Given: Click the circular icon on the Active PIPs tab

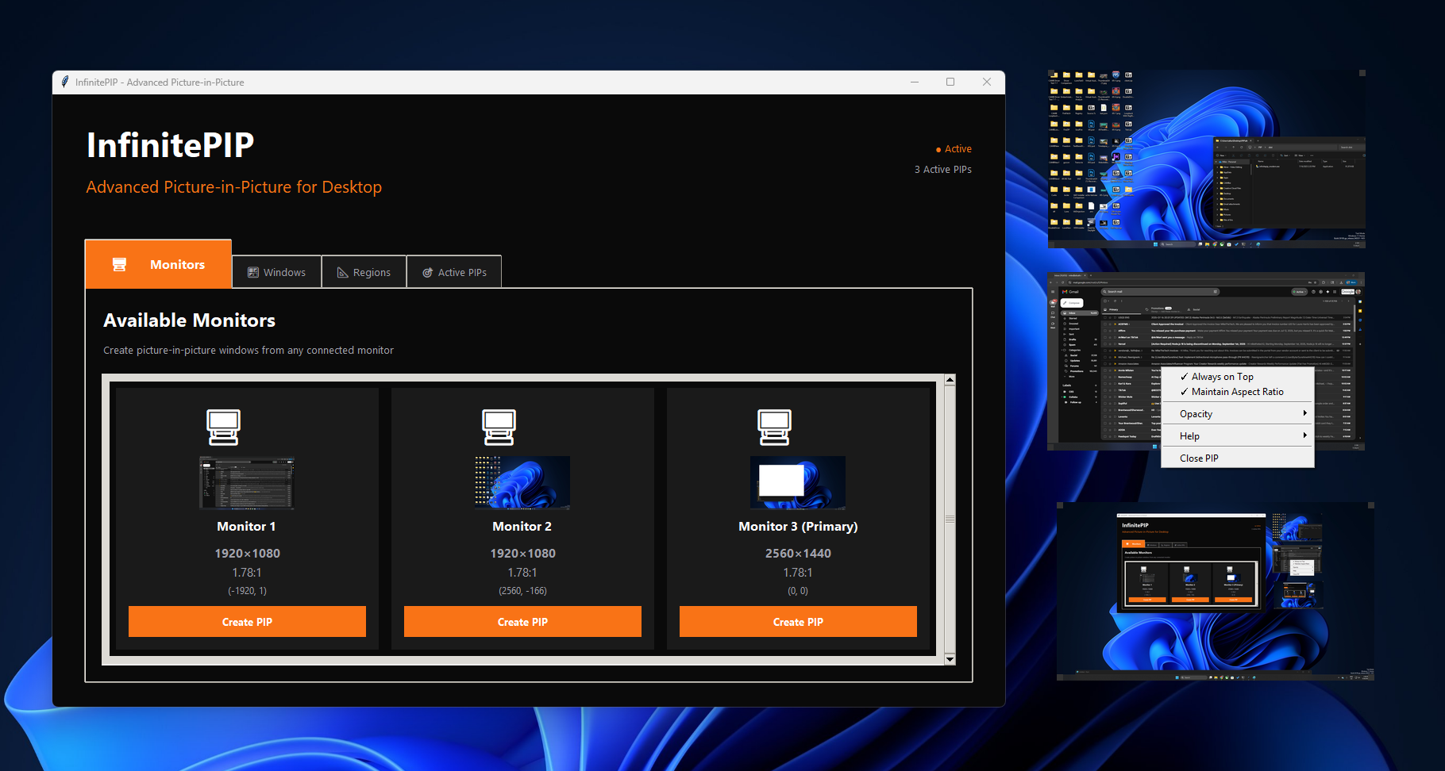Looking at the screenshot, I should coord(427,272).
